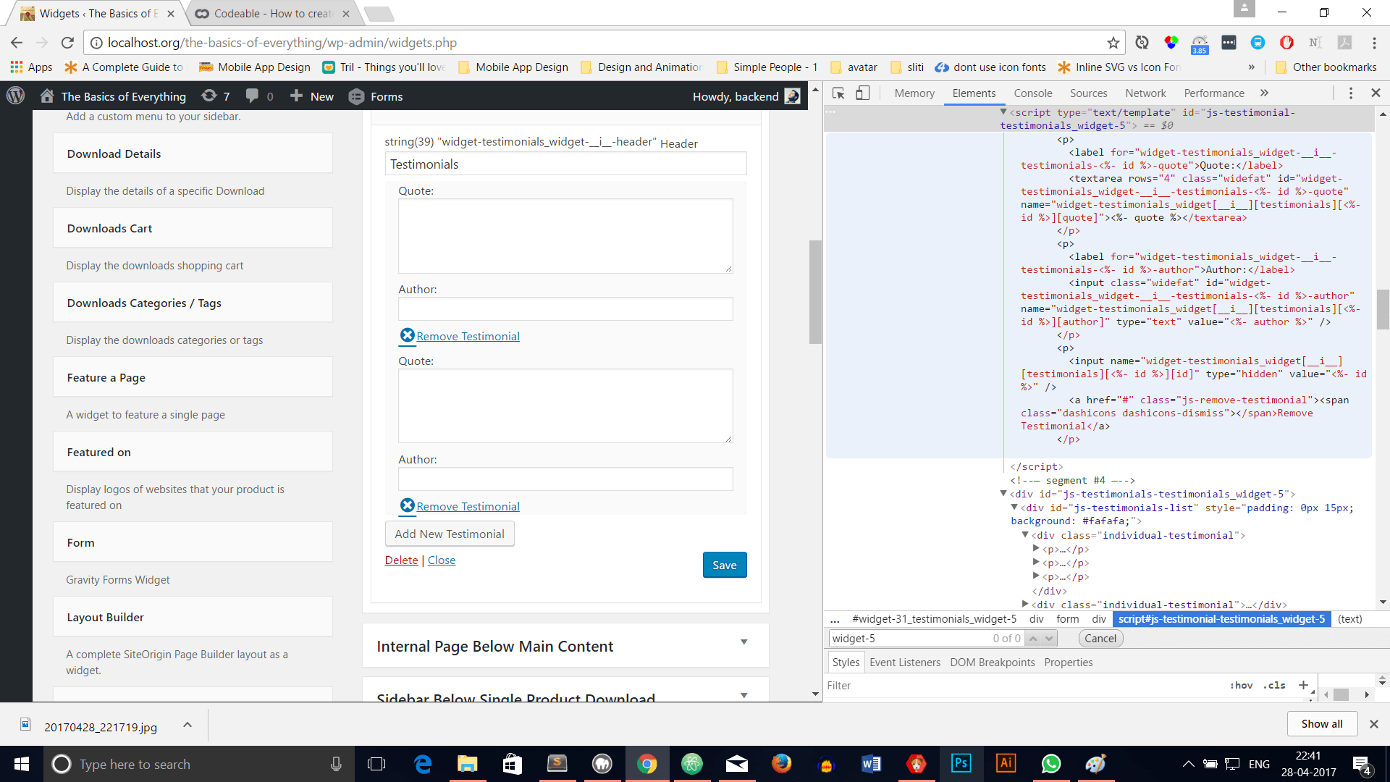The height and width of the screenshot is (782, 1390).
Task: Add a new style rule with the plus icon
Action: (1303, 685)
